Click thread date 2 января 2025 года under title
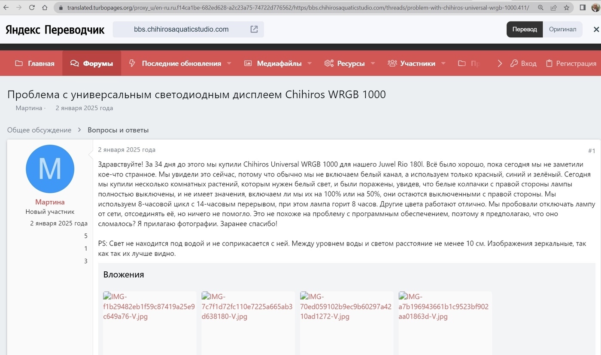The image size is (601, 355). tap(84, 108)
